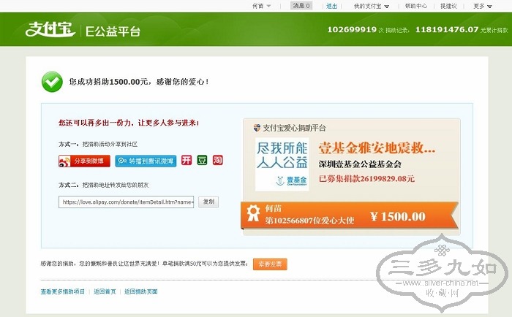This screenshot has width=512, height=317.
Task: Click the donation URL text field
Action: click(127, 202)
